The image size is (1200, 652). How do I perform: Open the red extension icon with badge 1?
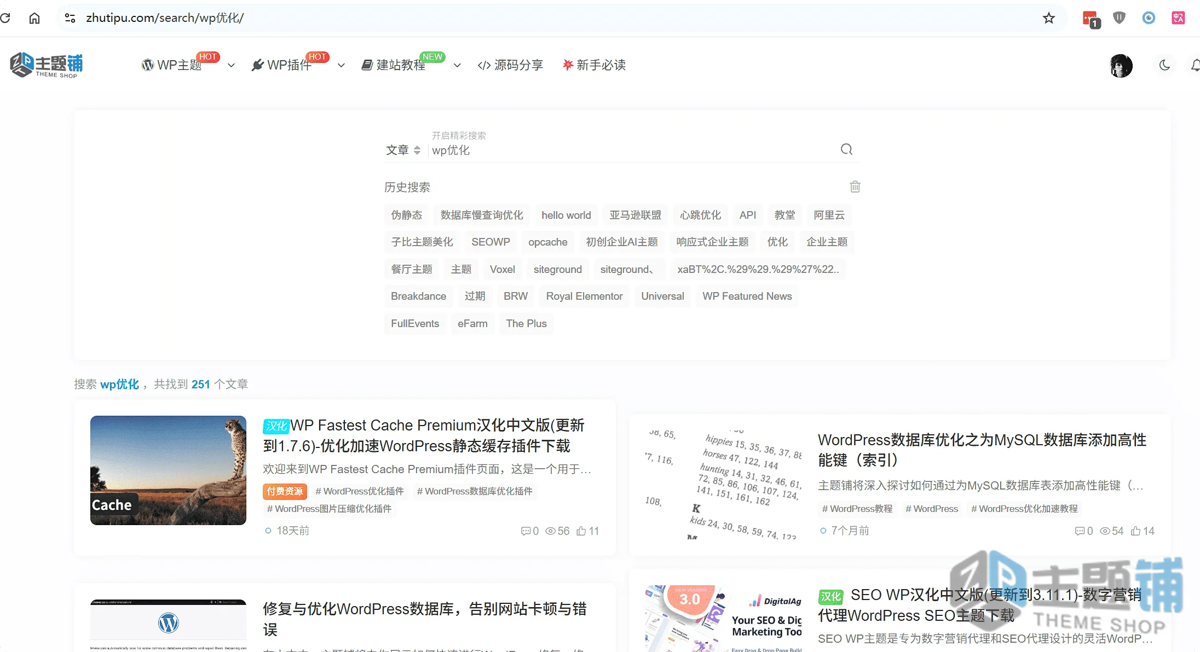(1091, 19)
